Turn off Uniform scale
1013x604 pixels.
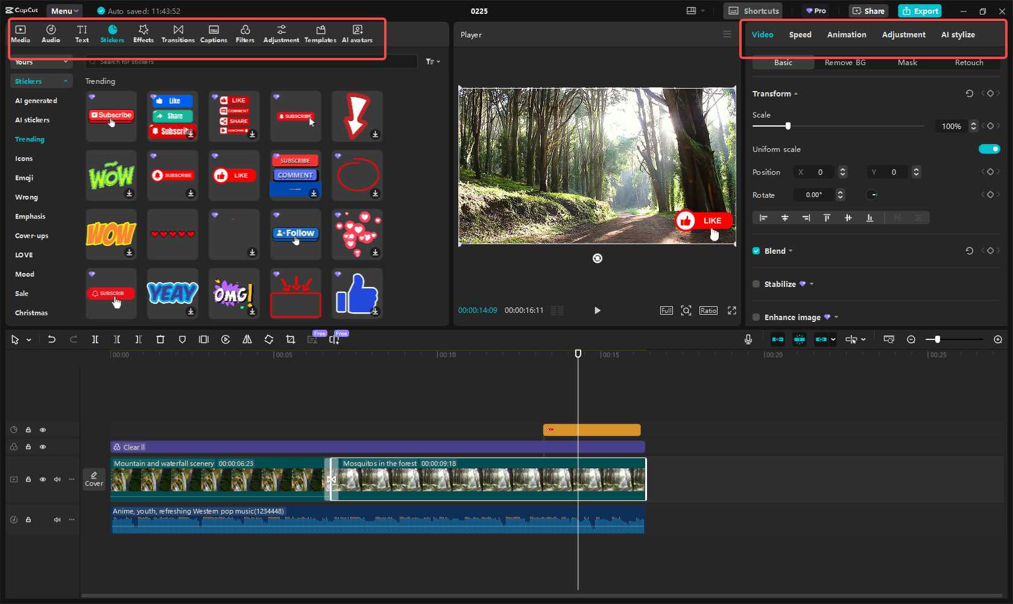click(x=989, y=149)
